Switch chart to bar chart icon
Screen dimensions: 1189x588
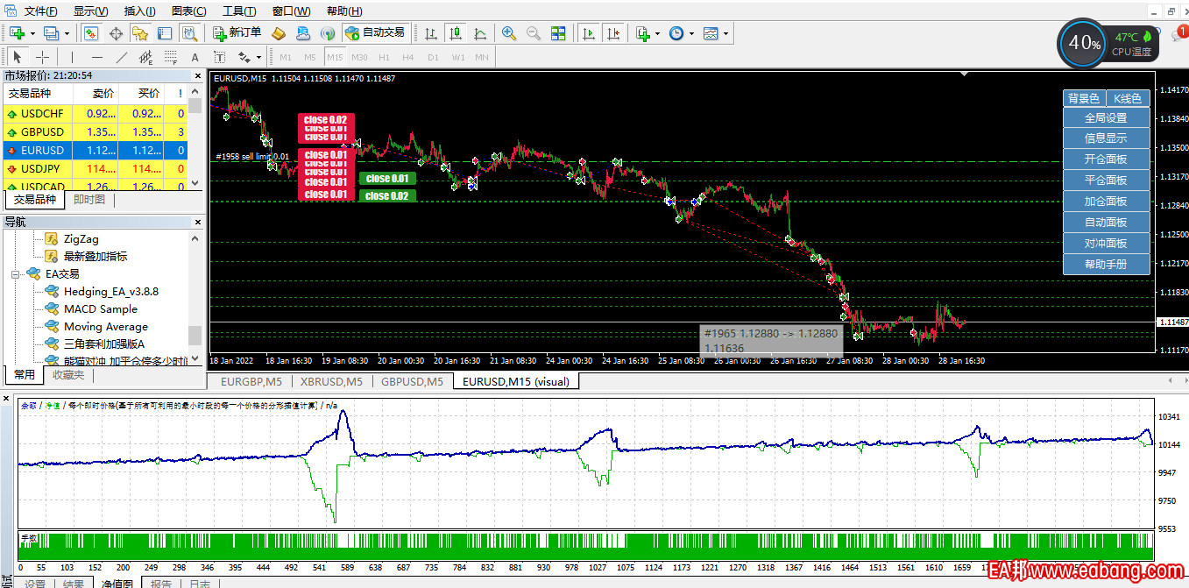431,33
